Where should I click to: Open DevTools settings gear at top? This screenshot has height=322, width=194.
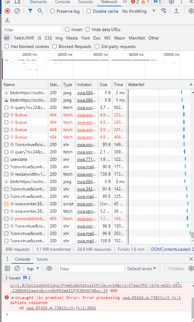click(x=171, y=2)
